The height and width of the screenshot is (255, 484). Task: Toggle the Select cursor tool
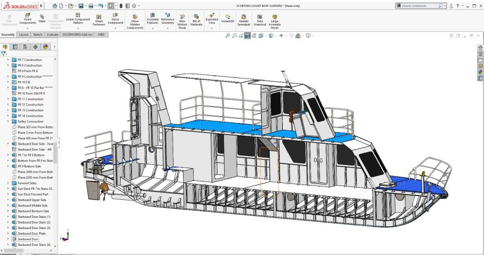click(111, 6)
